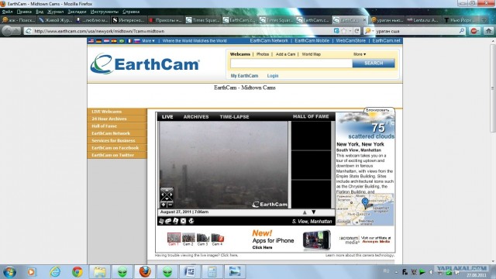Open the Инструменты menu
Screen dimensions: 496x279
[x=105, y=12]
